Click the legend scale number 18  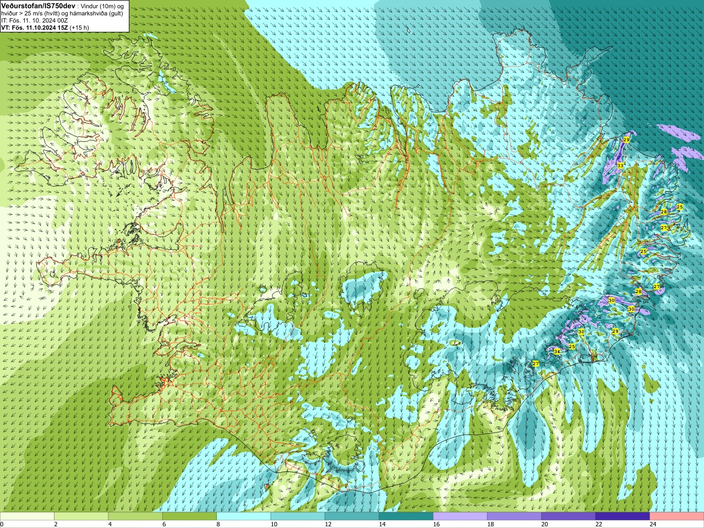click(491, 524)
